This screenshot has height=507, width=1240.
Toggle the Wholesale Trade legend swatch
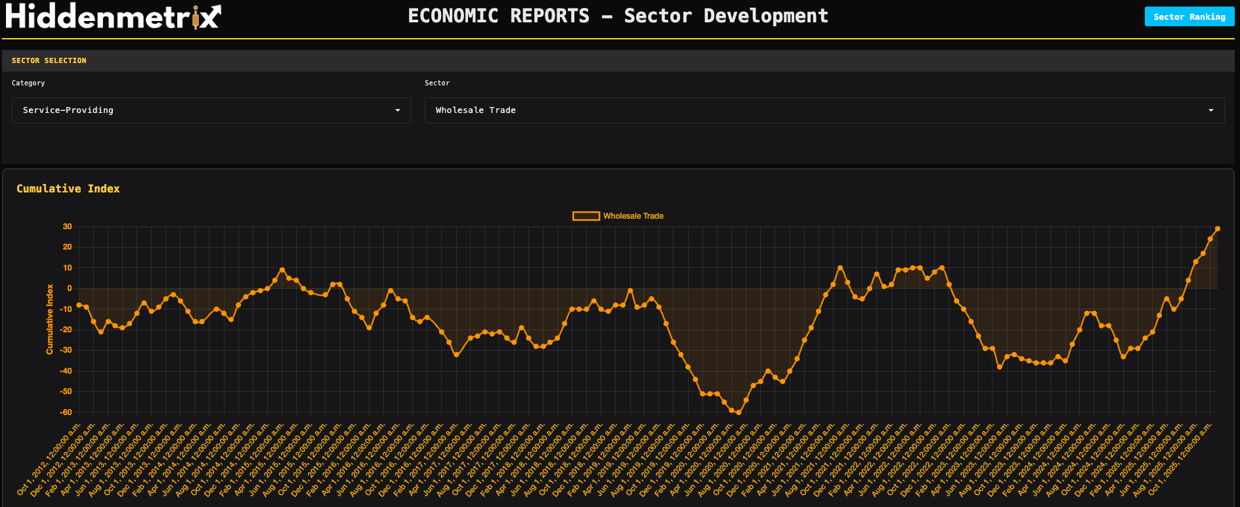pyautogui.click(x=586, y=216)
